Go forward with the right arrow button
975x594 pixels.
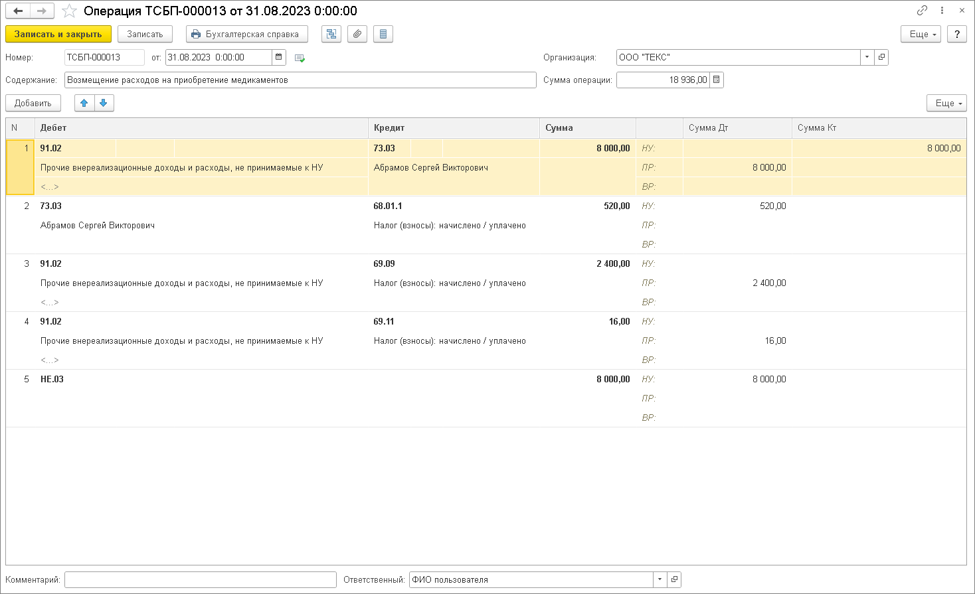pyautogui.click(x=42, y=11)
